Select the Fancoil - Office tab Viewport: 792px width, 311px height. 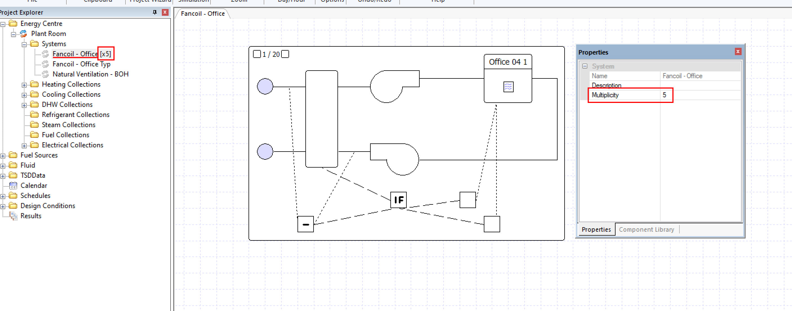(204, 13)
